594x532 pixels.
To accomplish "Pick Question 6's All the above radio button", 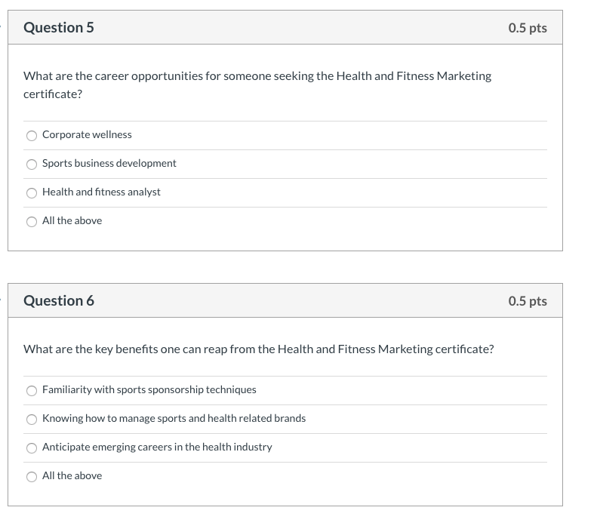I will (x=32, y=477).
